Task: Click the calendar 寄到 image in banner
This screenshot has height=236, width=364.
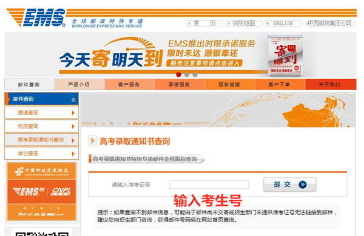Action: tap(285, 55)
